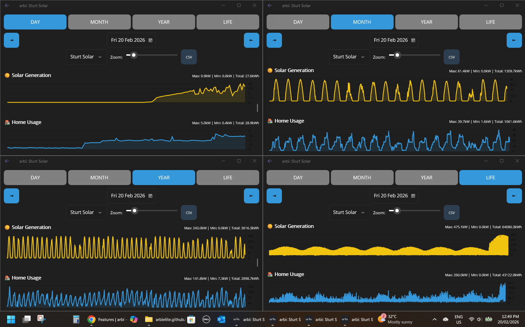Open weather widget showing 32°C Mostly sunny
The image size is (525, 327).
pyautogui.click(x=395, y=319)
